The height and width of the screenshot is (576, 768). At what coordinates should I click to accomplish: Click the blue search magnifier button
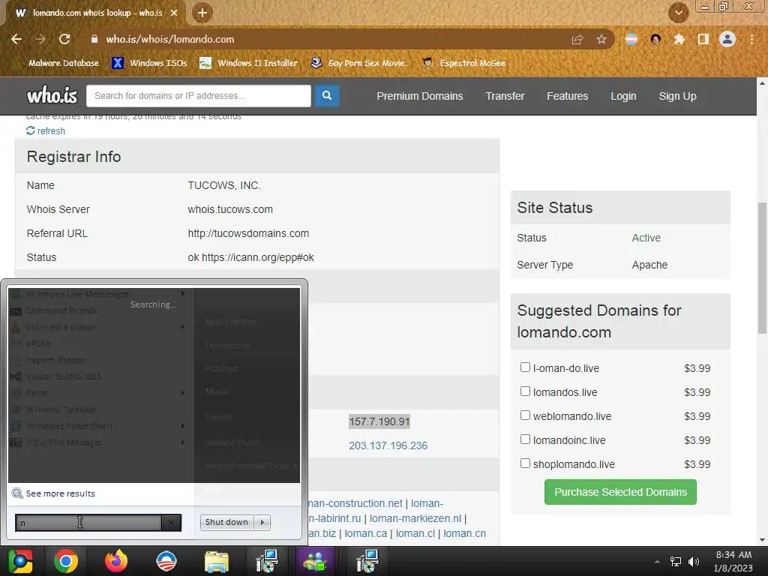(327, 95)
